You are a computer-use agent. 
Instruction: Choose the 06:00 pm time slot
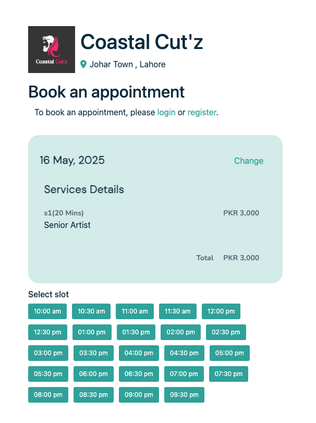click(x=93, y=374)
